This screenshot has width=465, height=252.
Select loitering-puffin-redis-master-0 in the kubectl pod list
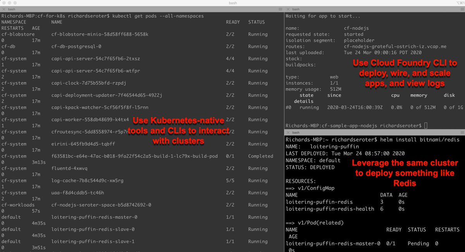[94, 217]
